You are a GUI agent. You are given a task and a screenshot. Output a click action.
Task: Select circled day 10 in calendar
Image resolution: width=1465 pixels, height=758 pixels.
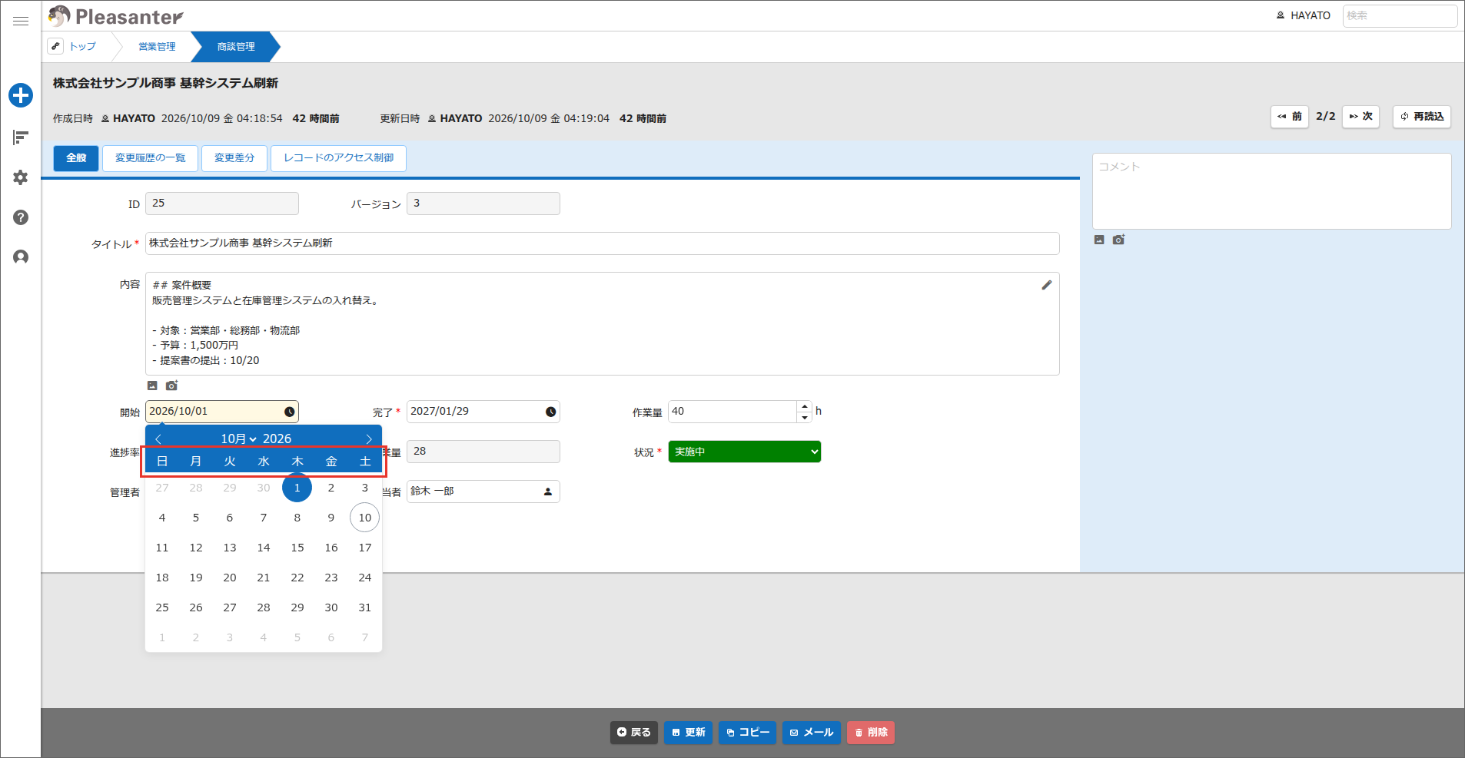pos(365,518)
